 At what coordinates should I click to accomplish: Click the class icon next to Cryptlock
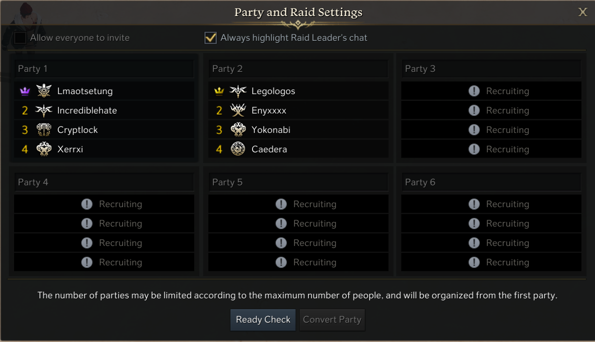[x=44, y=130]
